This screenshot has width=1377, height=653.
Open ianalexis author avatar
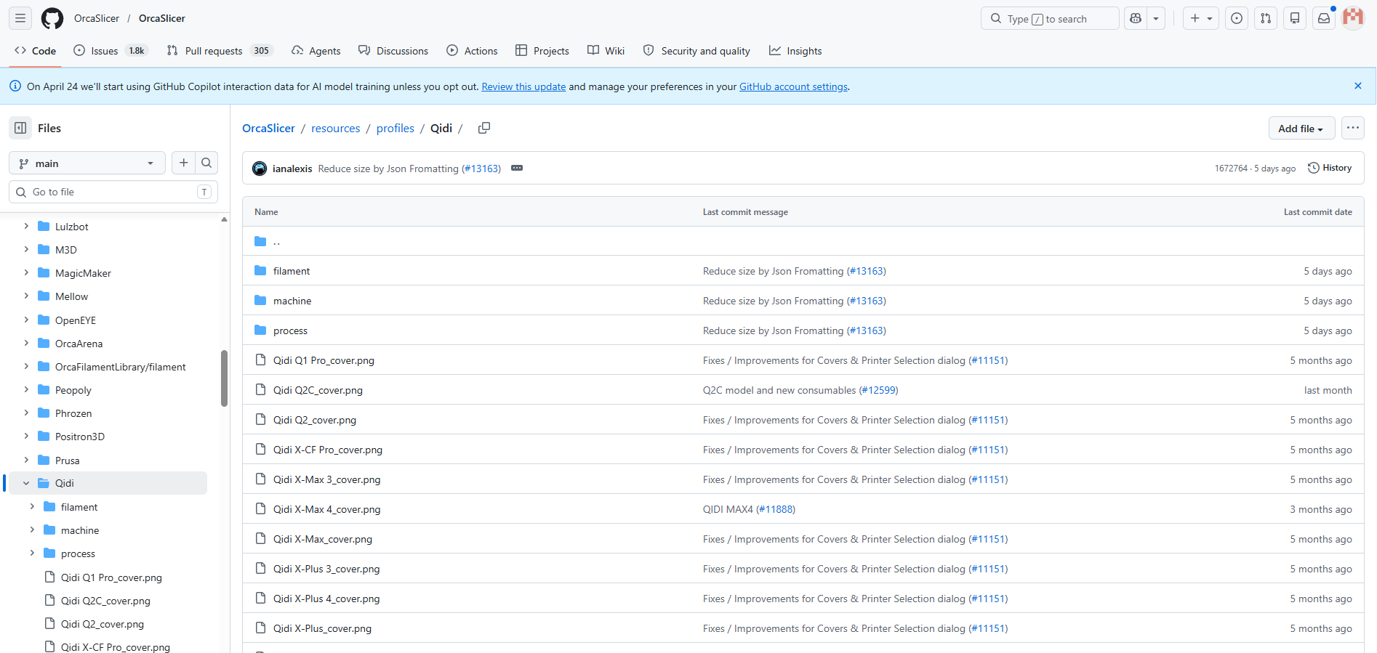coord(260,169)
